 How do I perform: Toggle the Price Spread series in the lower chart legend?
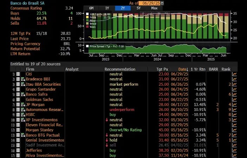tap(87, 46)
